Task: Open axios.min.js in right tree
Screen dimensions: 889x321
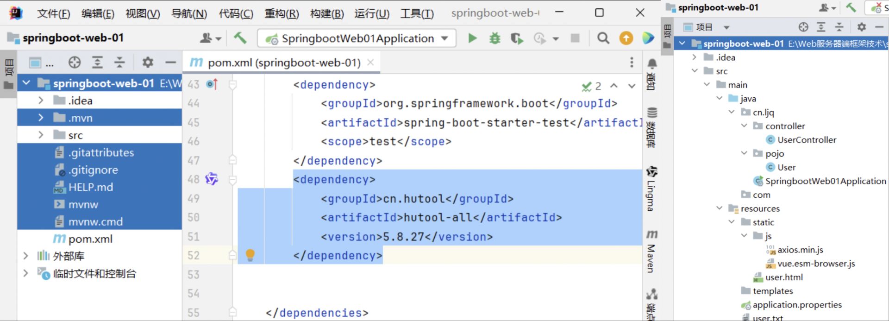Action: coord(795,250)
